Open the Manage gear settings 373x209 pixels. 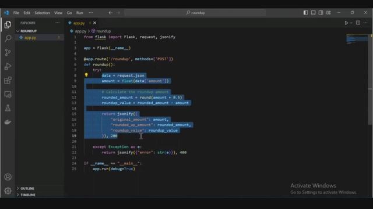click(8, 190)
